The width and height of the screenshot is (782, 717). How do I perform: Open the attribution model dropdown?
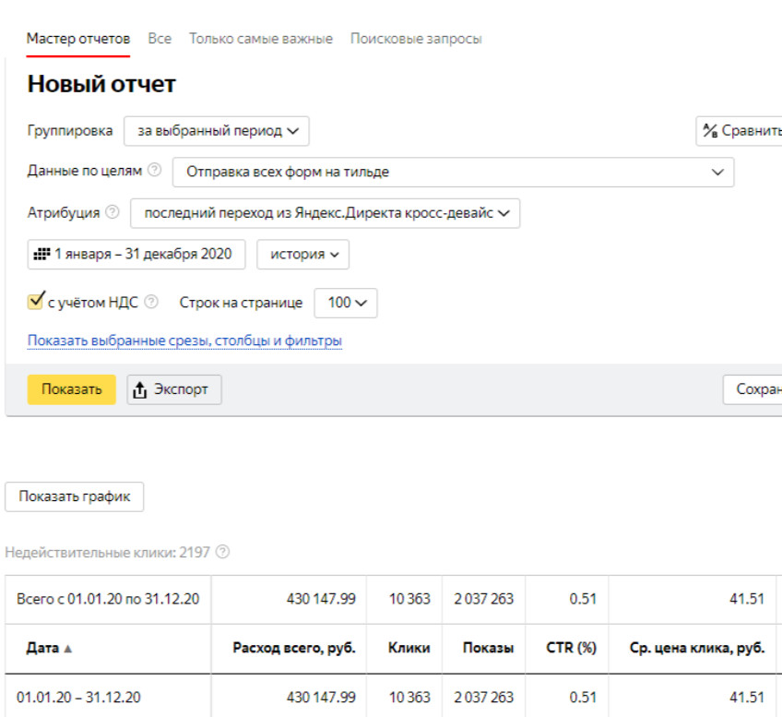pos(326,213)
